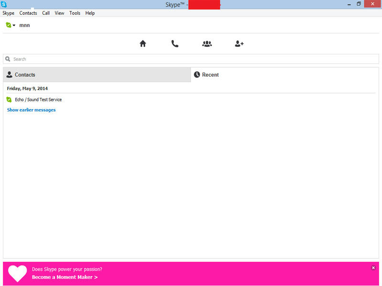Click the Friday, May 9, 2014 date header
This screenshot has width=382, height=286.
pos(27,89)
